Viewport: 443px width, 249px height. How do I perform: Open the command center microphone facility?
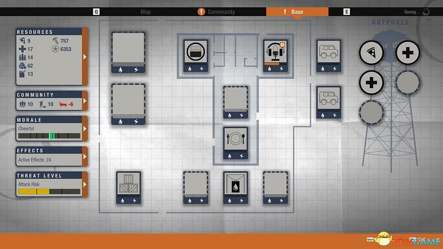point(275,53)
